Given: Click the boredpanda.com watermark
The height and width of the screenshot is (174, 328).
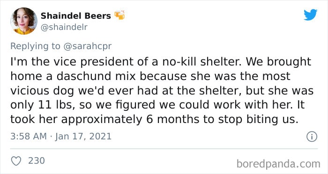Looking at the screenshot, I should click(278, 164).
